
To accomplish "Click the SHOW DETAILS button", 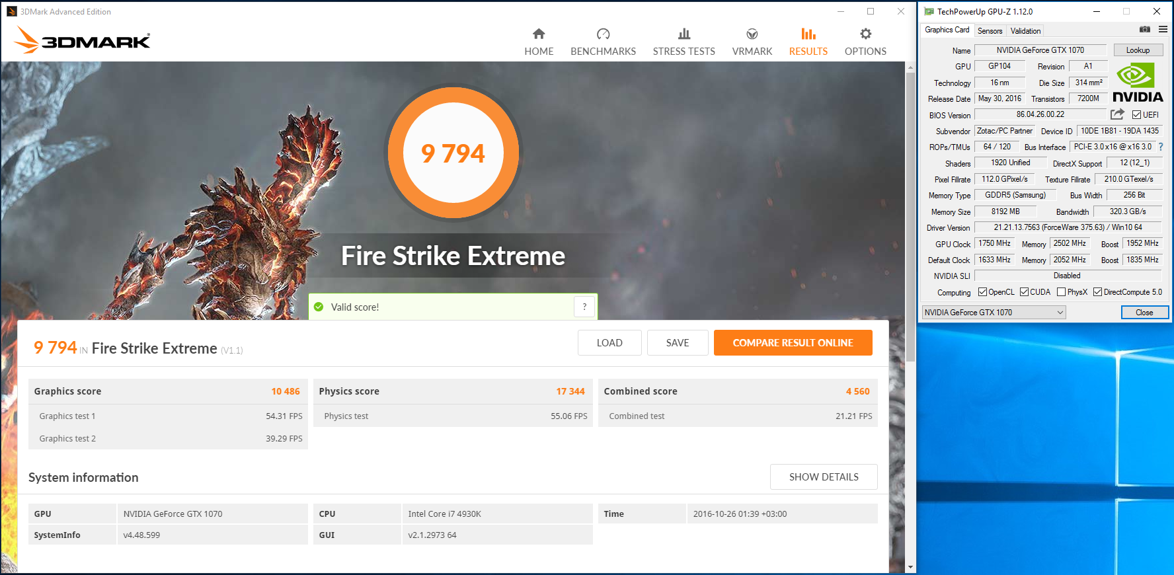I will (x=824, y=477).
